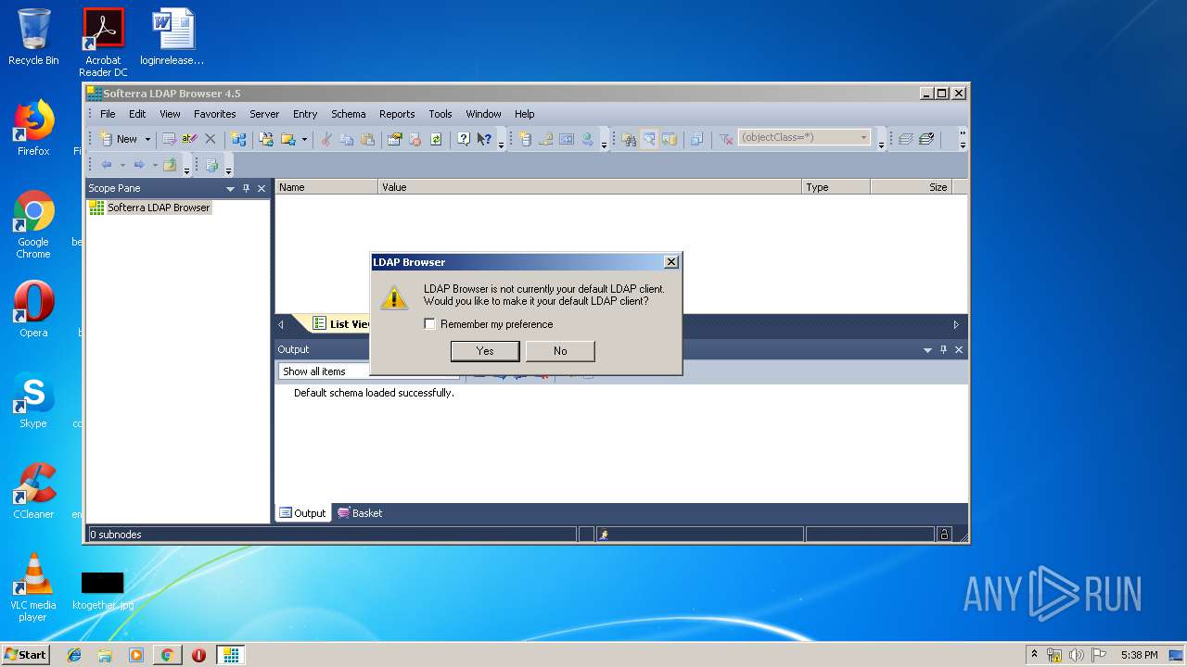The width and height of the screenshot is (1187, 667).
Task: Open the Forward history dropdown arrow
Action: point(155,165)
